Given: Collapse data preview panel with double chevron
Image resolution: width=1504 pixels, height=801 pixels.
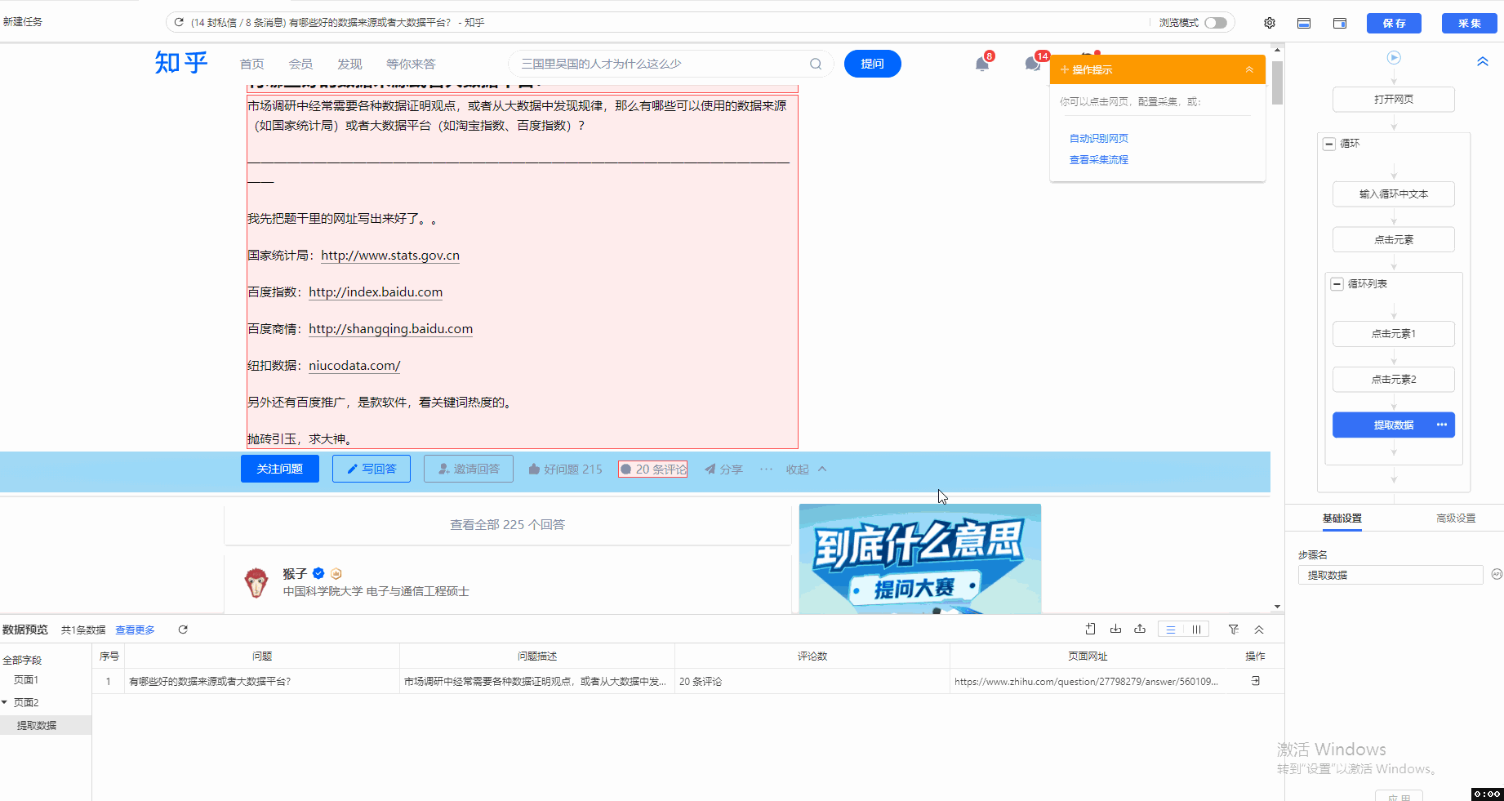Looking at the screenshot, I should (x=1259, y=630).
